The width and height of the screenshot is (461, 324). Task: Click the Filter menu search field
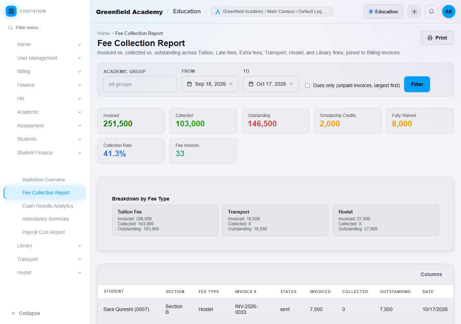point(45,28)
